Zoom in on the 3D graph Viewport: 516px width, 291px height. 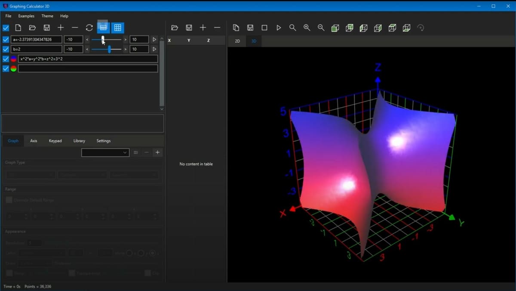click(307, 28)
